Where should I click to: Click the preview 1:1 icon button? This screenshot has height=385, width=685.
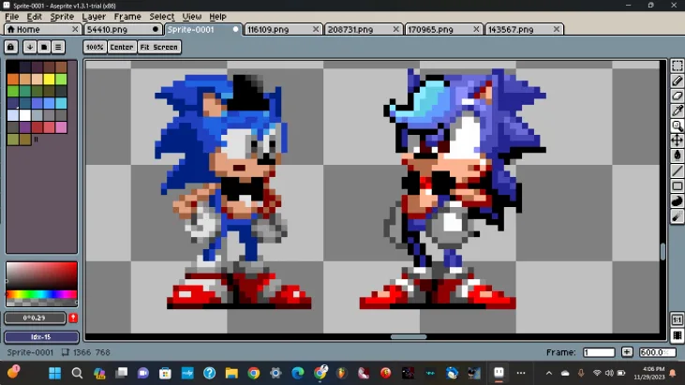[677, 319]
